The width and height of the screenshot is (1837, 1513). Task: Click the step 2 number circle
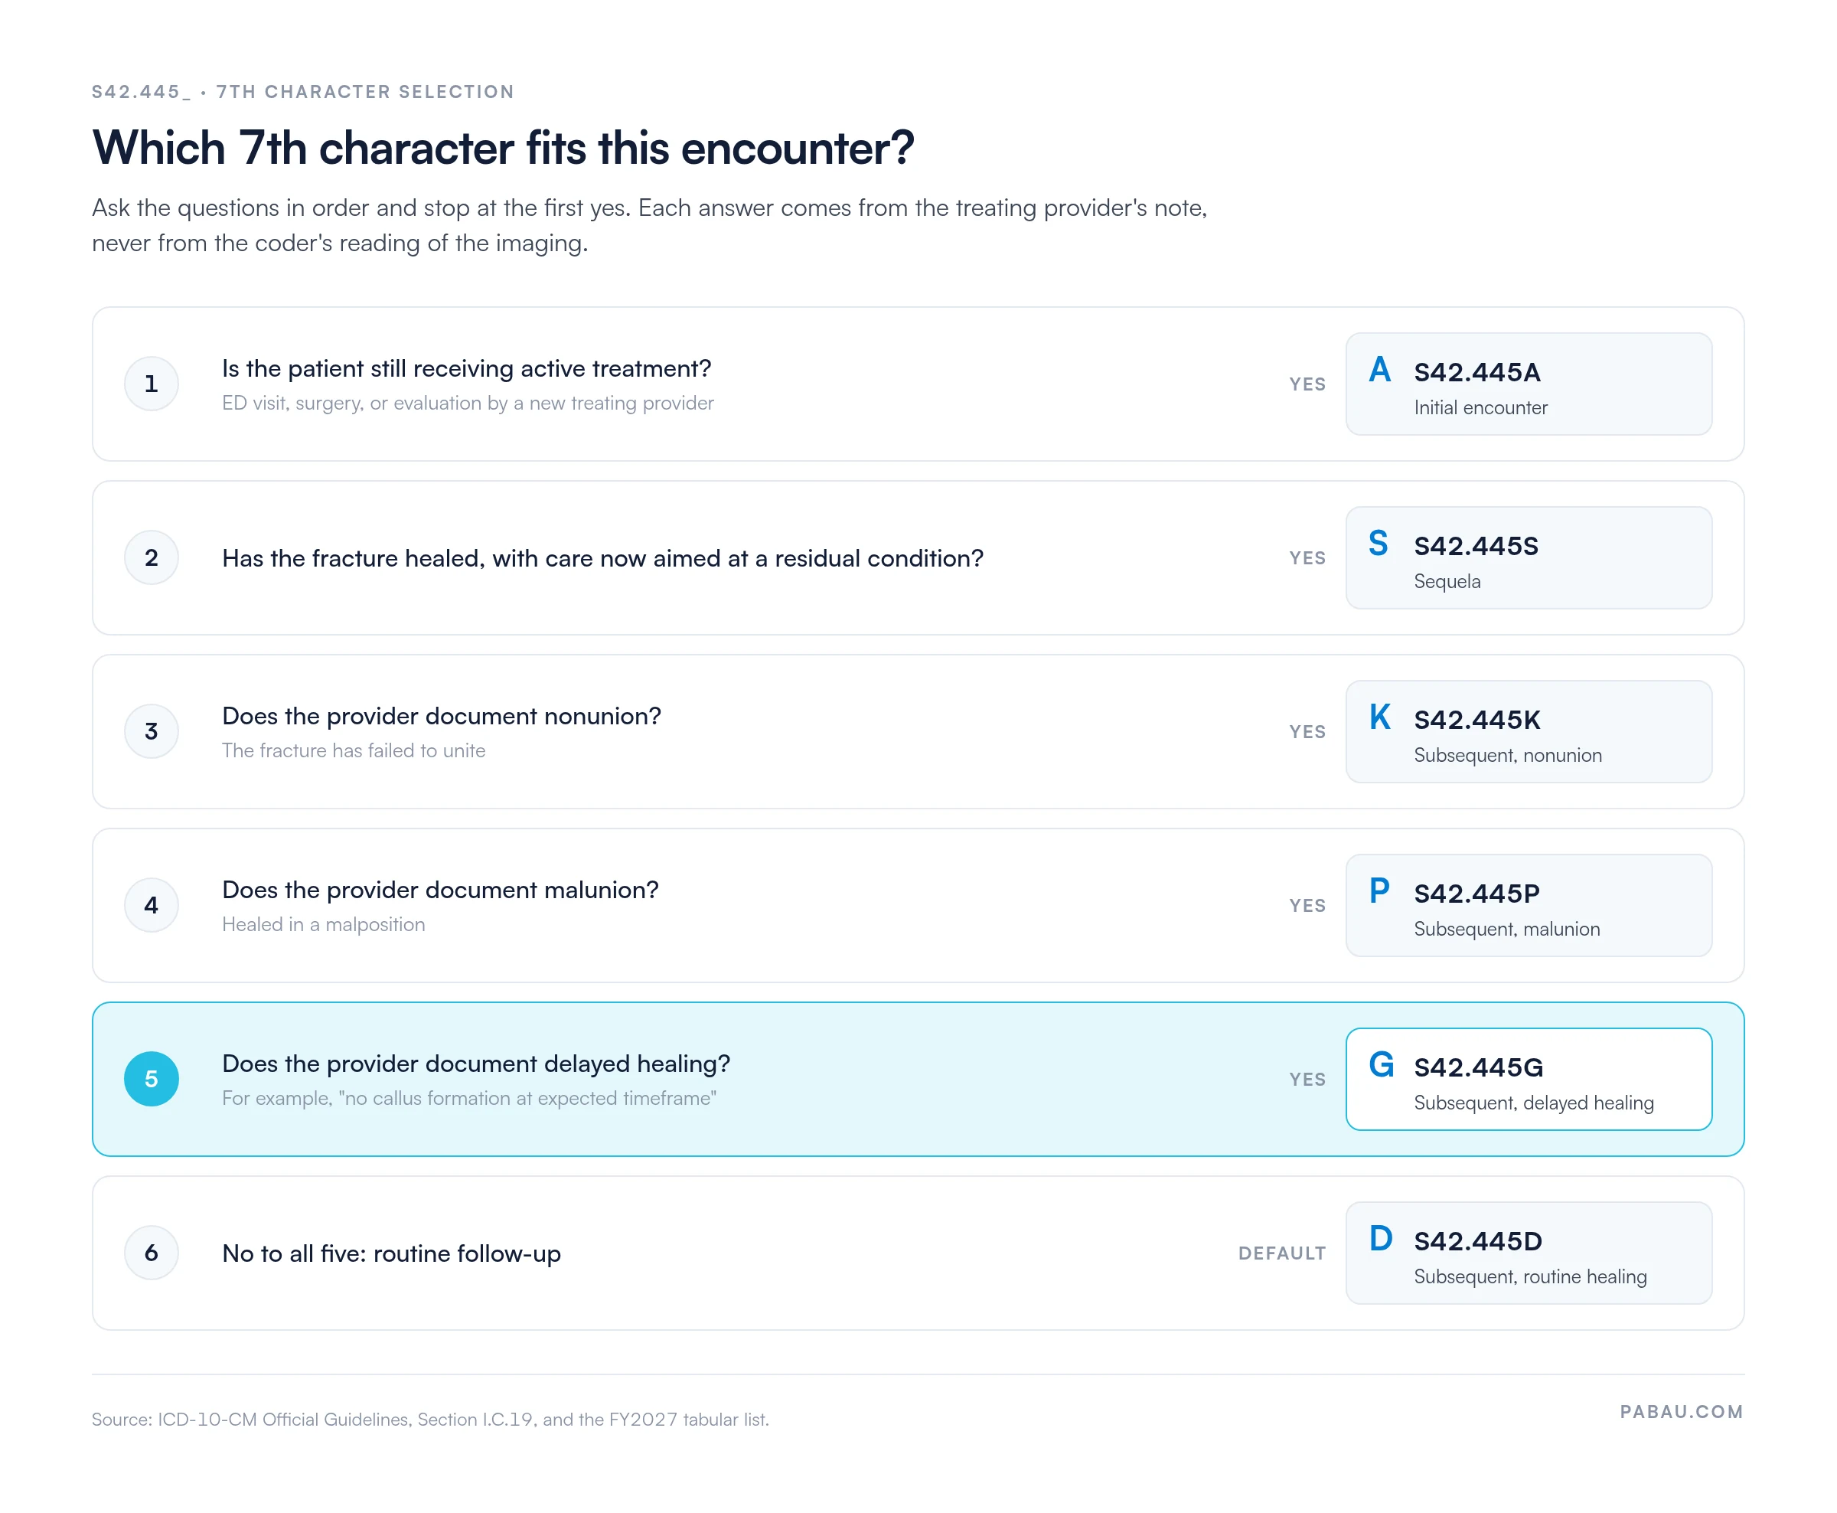pos(152,557)
